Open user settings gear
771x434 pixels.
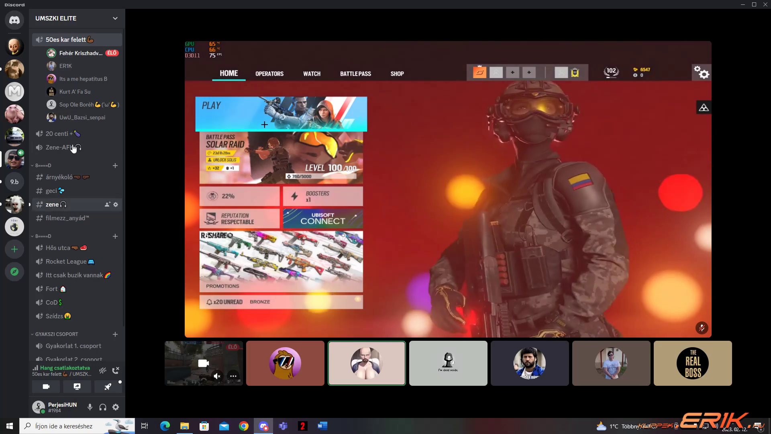tap(116, 407)
